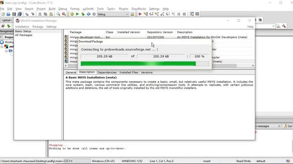293x164 pixels.
Task: Click the Run to cursor debug icon
Action: pos(146,14)
